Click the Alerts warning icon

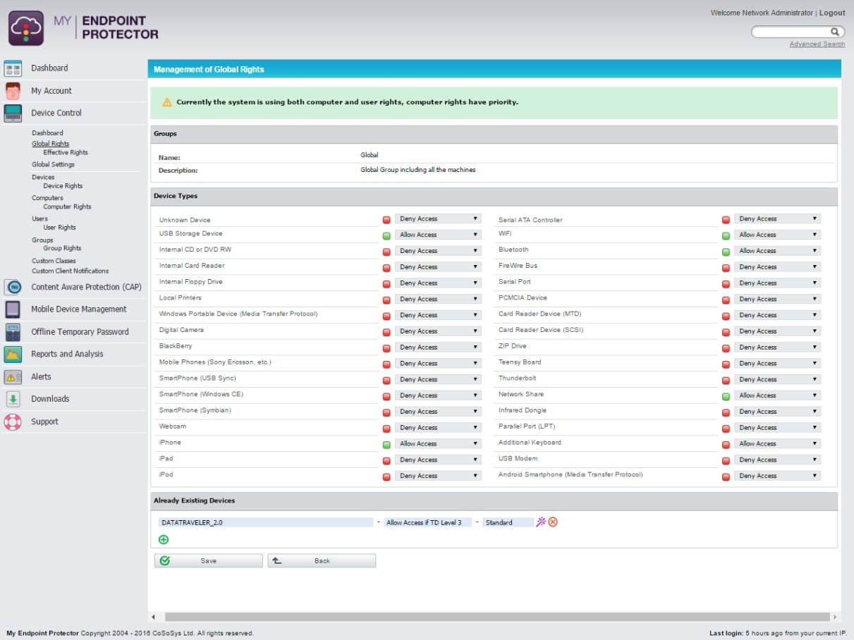(13, 377)
